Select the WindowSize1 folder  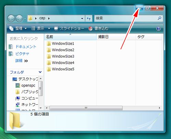pyautogui.click(x=61, y=44)
